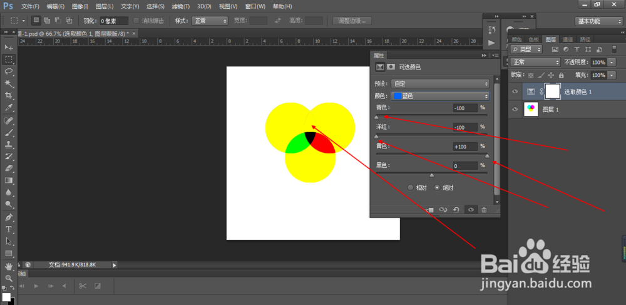Open the 填充 slider dropdown arrow
The width and height of the screenshot is (626, 305).
pos(612,75)
